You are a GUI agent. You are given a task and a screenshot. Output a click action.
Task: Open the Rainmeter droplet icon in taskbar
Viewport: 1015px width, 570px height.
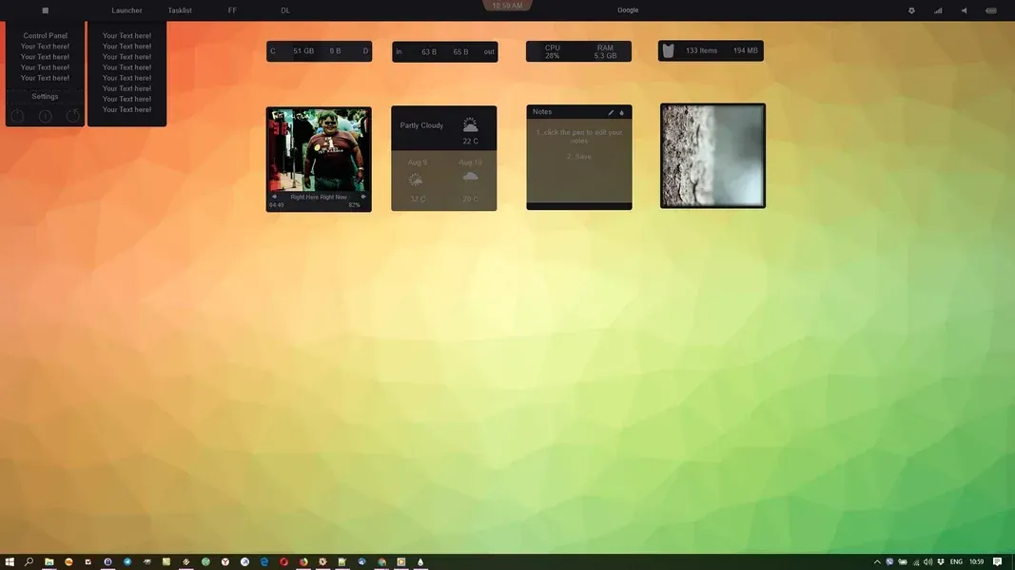tap(420, 562)
